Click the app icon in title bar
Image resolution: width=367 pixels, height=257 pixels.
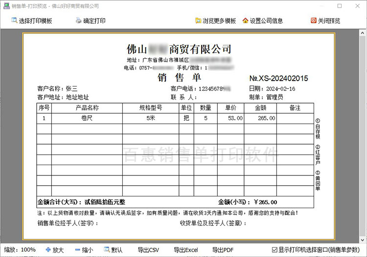6,6
